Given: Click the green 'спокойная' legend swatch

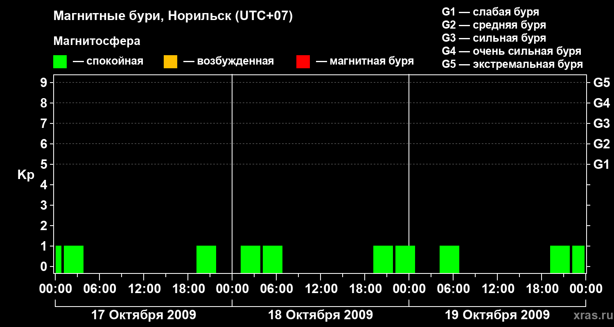Looking at the screenshot, I should click(60, 62).
